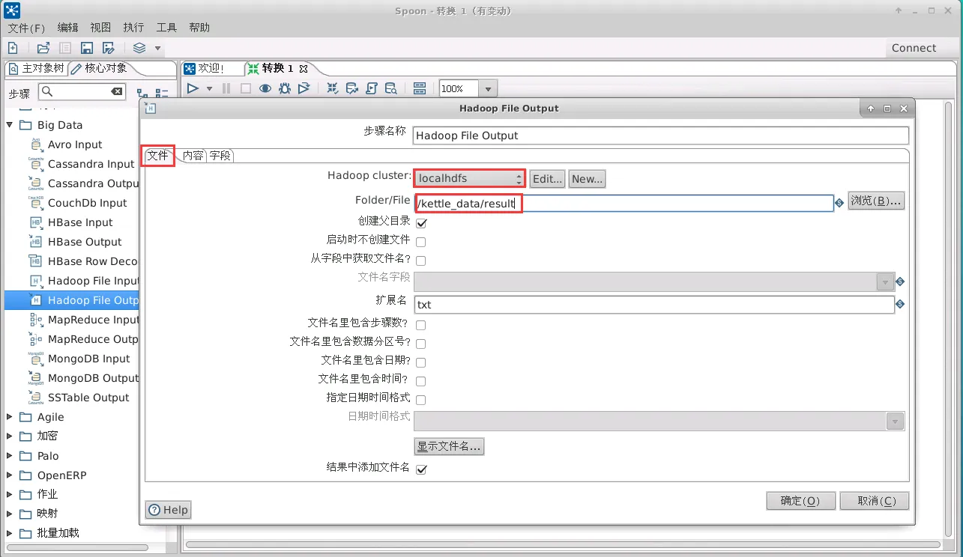Click the explore database icon

pyautogui.click(x=390, y=88)
